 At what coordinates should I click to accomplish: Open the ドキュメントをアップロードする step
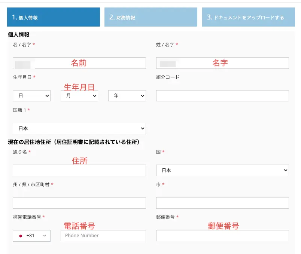click(248, 17)
